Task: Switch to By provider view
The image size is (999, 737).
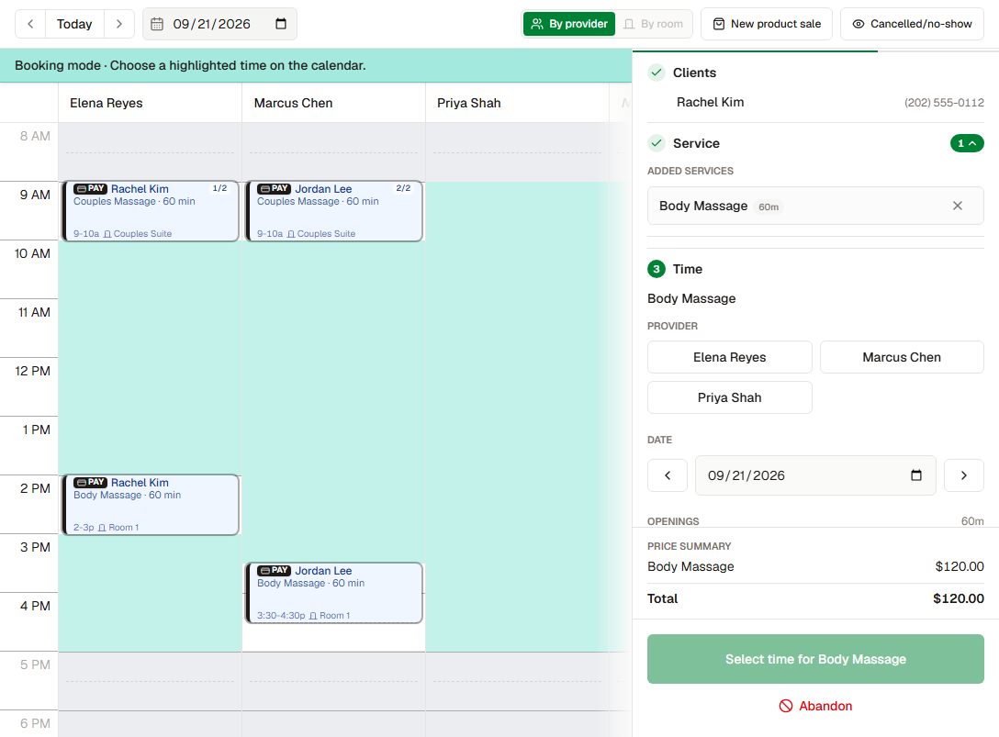Action: pos(569,24)
